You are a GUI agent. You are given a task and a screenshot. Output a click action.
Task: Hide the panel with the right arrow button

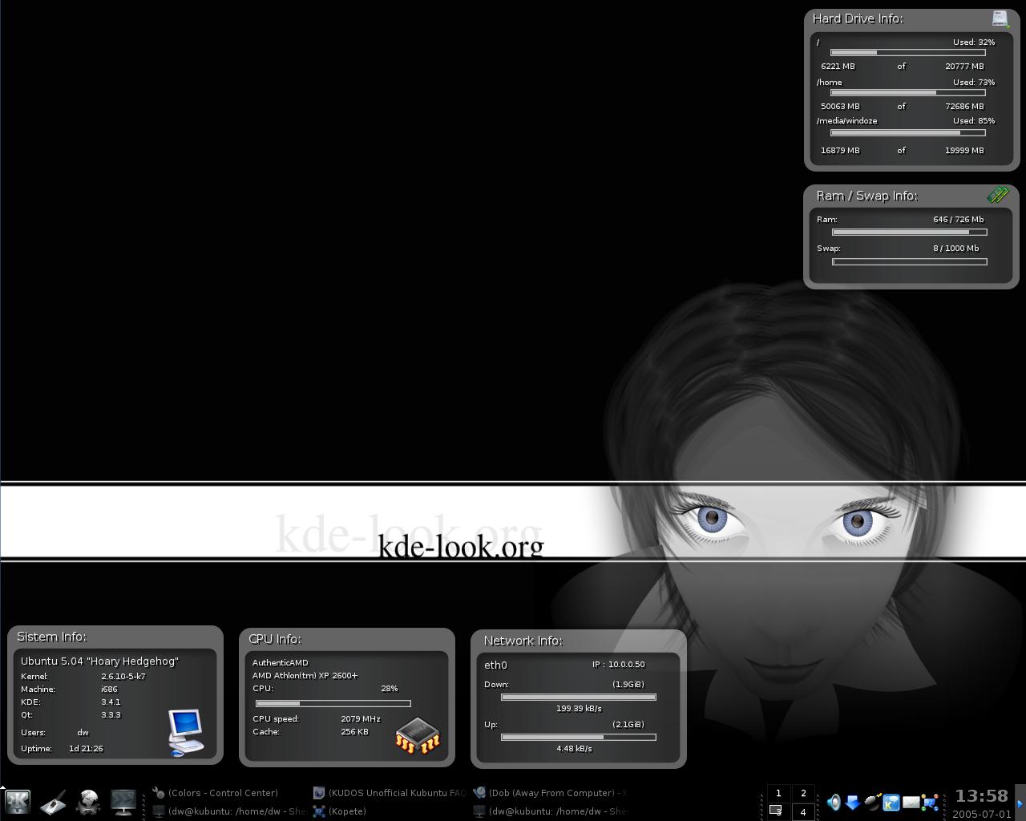click(1020, 802)
